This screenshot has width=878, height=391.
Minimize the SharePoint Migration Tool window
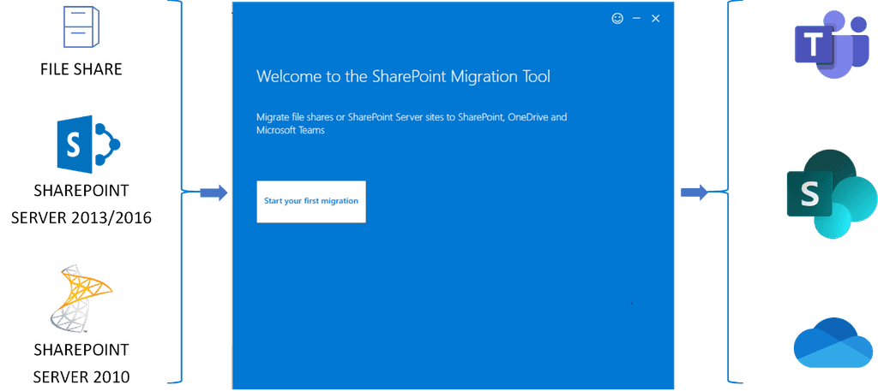tap(636, 19)
